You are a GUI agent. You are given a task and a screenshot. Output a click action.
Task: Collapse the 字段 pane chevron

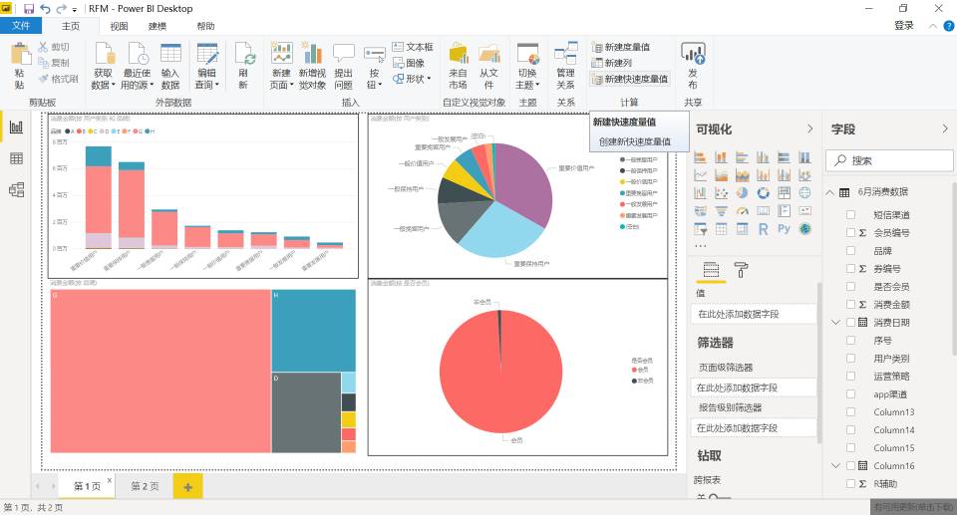[945, 129]
